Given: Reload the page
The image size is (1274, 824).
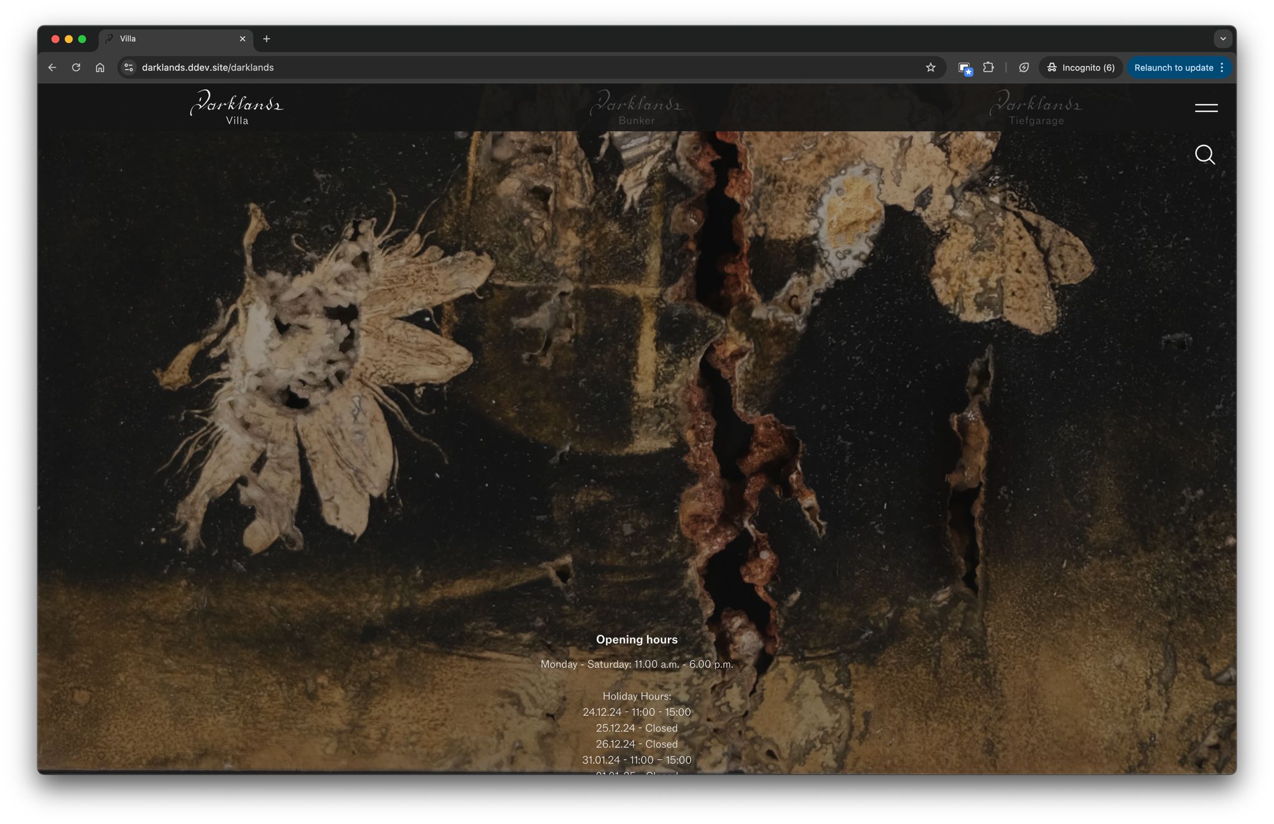Looking at the screenshot, I should [76, 68].
